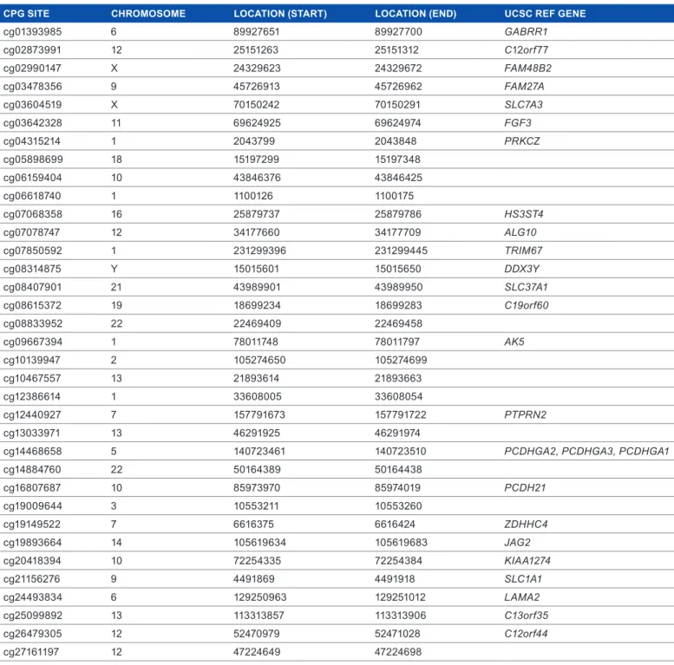Select gene FAM27A

[x=525, y=87]
